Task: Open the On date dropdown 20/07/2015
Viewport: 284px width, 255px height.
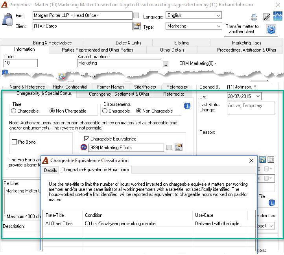Action: pyautogui.click(x=258, y=96)
